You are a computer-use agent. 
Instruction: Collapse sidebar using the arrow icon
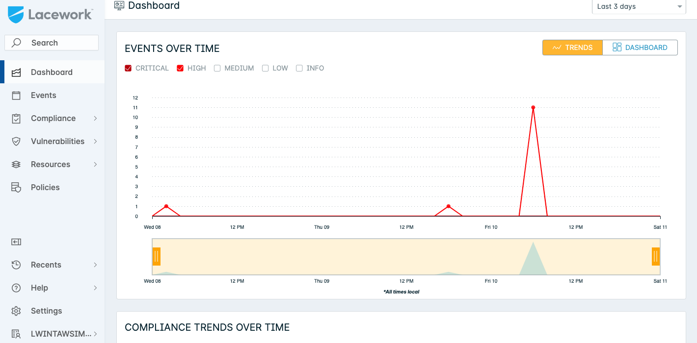(16, 242)
